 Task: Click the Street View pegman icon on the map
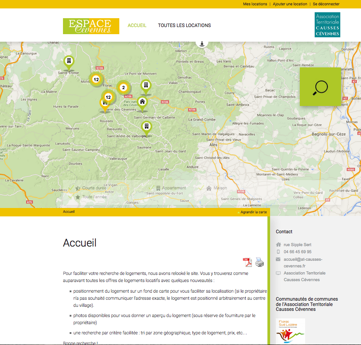(x=202, y=43)
